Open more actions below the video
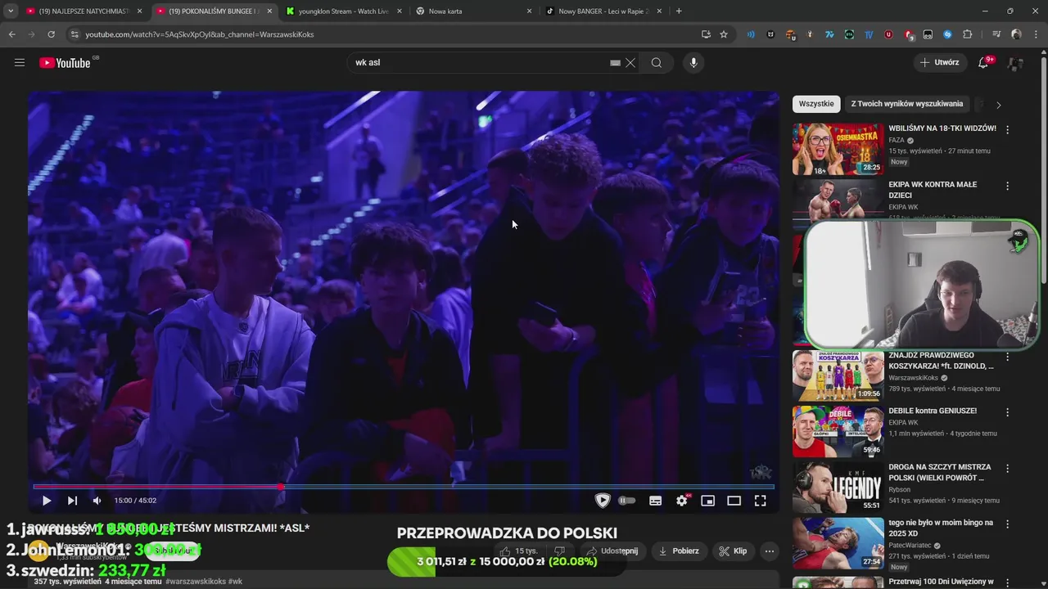1048x589 pixels. (769, 551)
